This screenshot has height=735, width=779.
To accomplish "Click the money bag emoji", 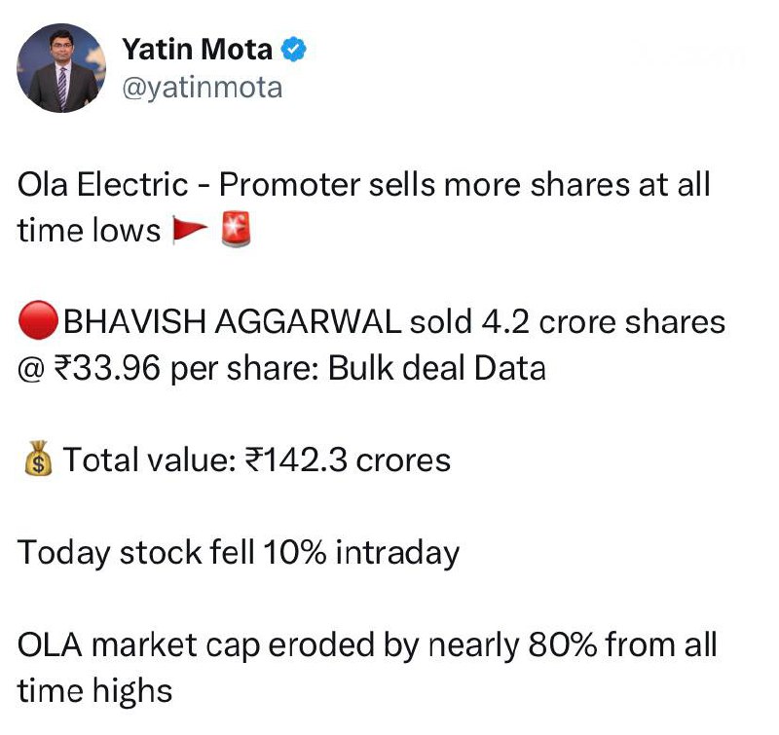I will pyautogui.click(x=37, y=459).
